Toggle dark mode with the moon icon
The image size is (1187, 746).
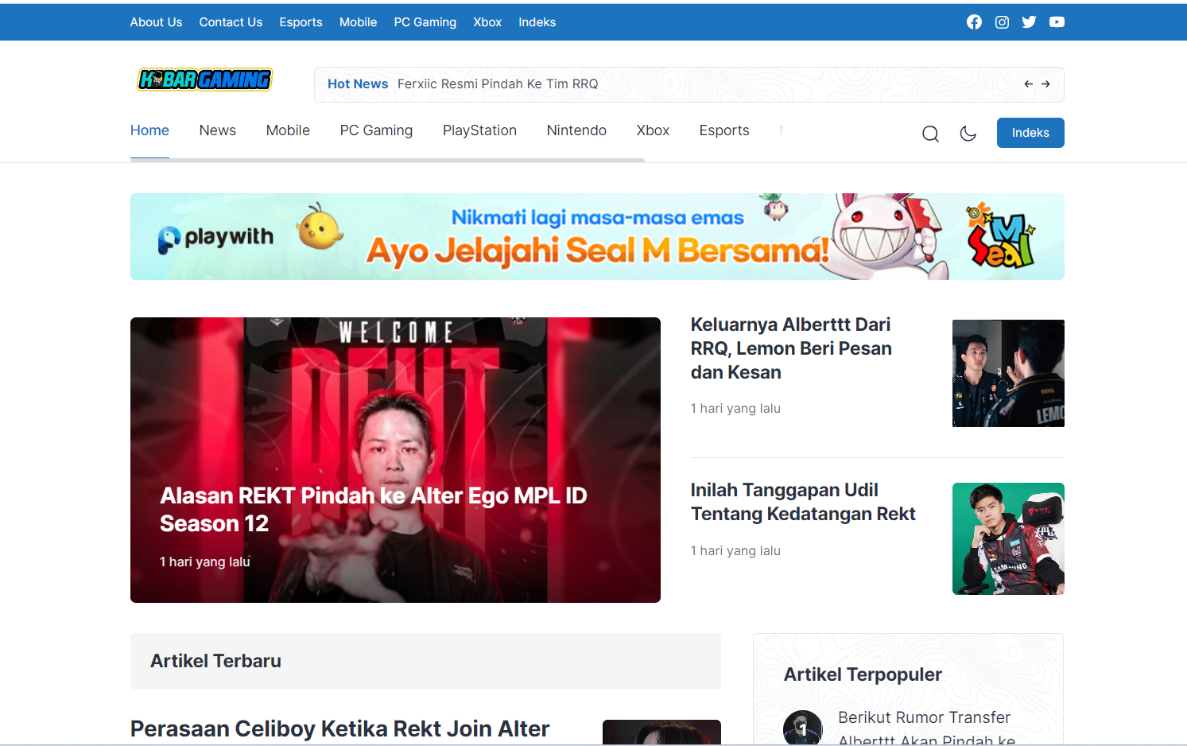(x=968, y=134)
